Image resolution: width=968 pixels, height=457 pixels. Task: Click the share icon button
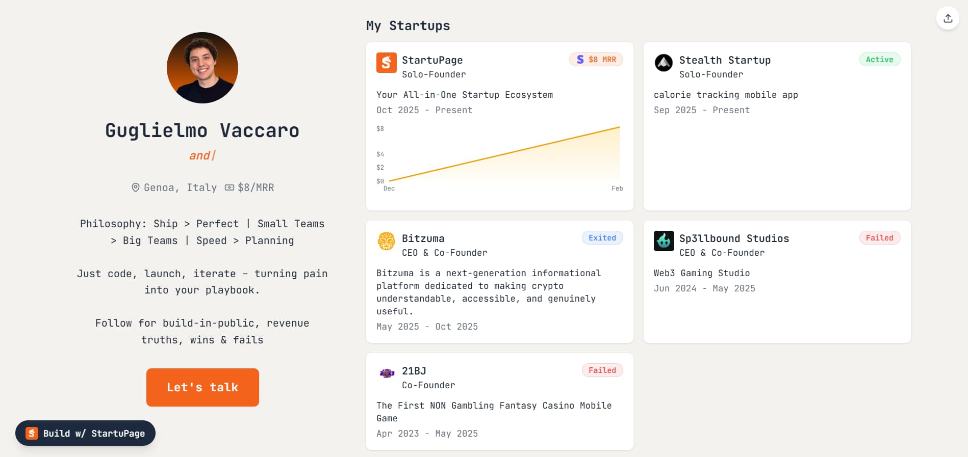pos(948,18)
